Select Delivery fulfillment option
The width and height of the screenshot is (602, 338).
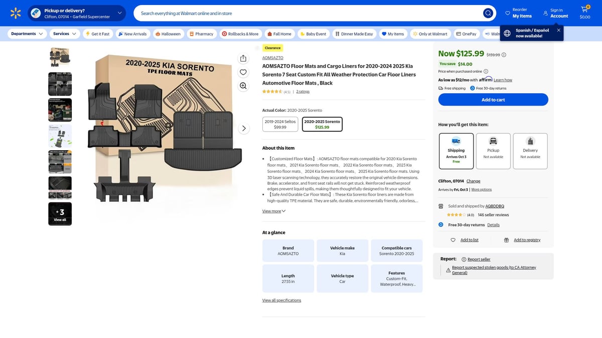(530, 151)
